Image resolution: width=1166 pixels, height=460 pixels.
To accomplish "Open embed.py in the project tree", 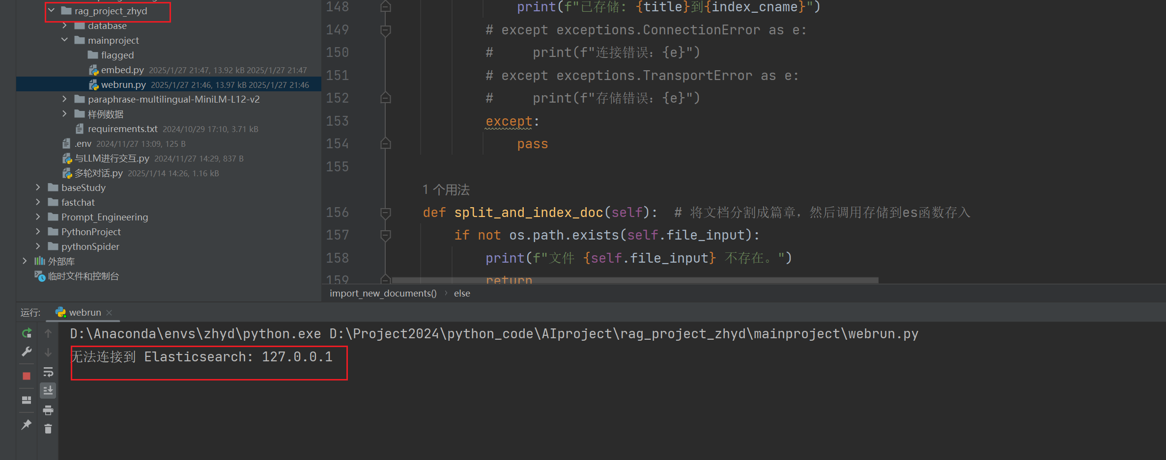I will click(x=122, y=70).
